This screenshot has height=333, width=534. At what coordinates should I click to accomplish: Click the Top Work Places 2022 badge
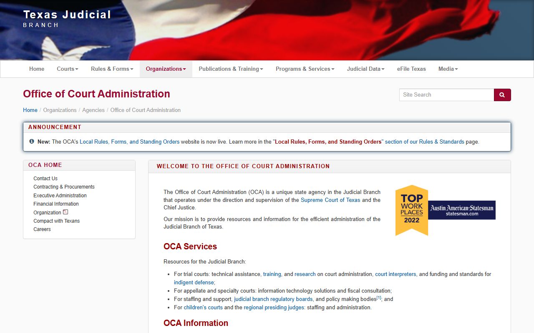[x=445, y=210]
